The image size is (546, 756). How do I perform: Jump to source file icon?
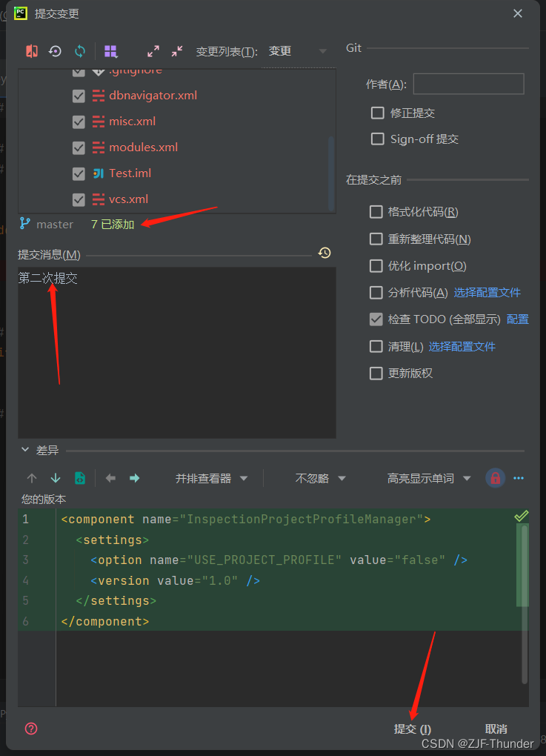[80, 478]
